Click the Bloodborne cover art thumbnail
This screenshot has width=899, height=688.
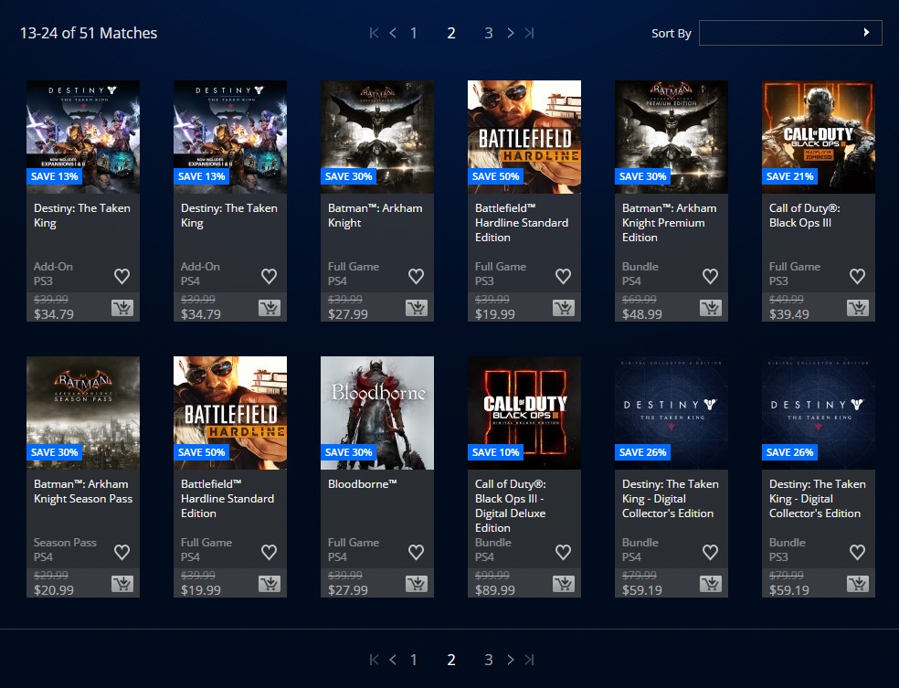[x=377, y=412]
